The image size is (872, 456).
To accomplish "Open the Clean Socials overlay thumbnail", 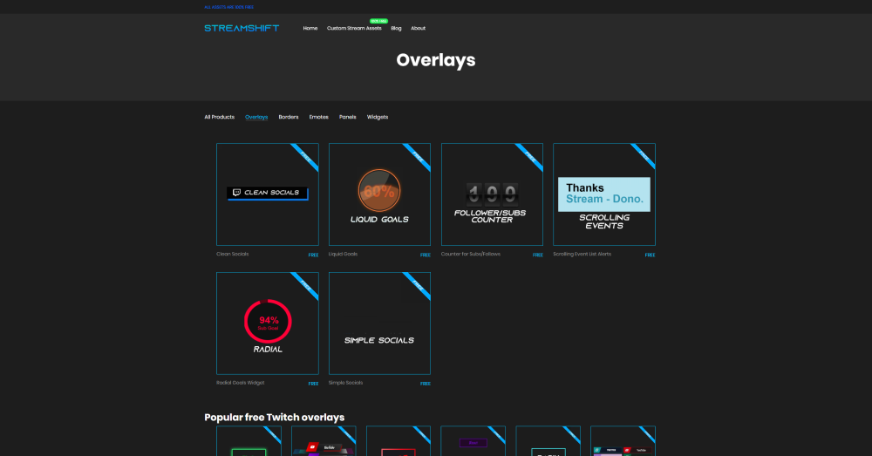I will 267,194.
